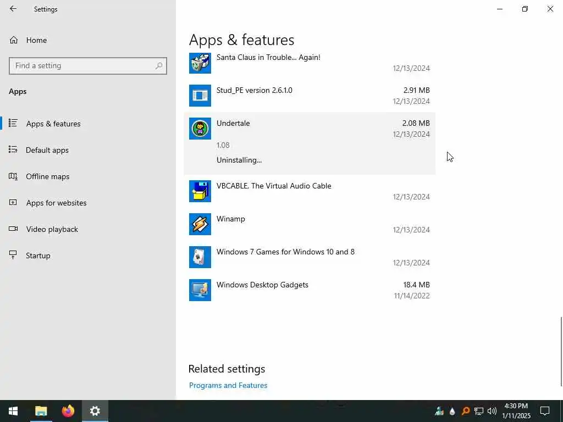Click the Default apps sidebar icon
Screen dimensions: 563x422
(13, 149)
